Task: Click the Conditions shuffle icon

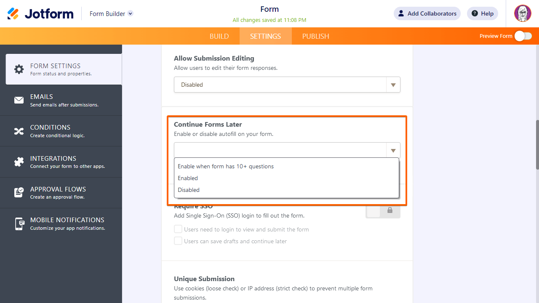Action: pos(19,131)
